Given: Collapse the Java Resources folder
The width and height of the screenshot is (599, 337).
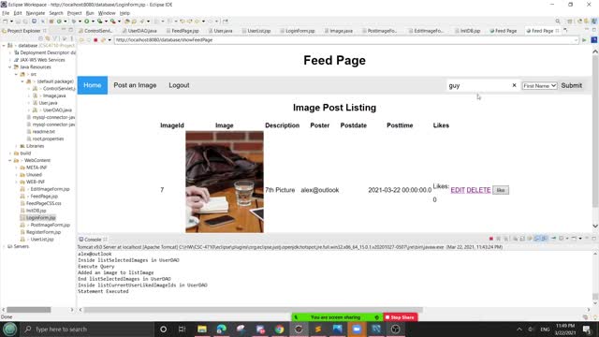Looking at the screenshot, I should coord(10,66).
